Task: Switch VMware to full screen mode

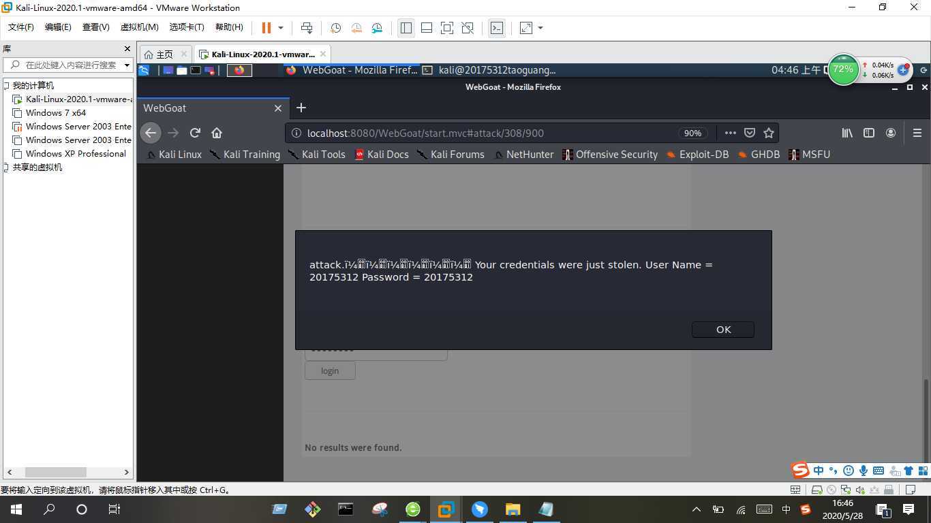Action: click(x=447, y=28)
